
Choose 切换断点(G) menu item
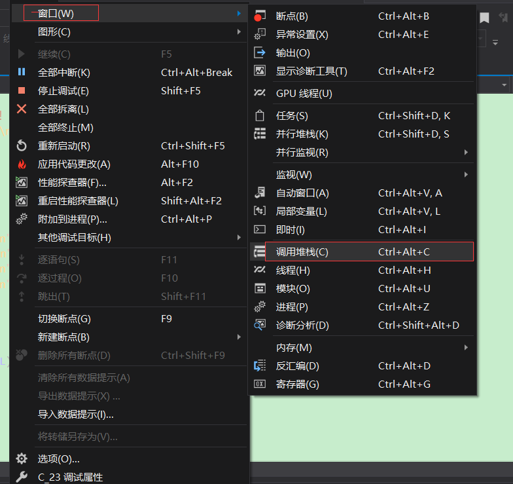coord(130,318)
